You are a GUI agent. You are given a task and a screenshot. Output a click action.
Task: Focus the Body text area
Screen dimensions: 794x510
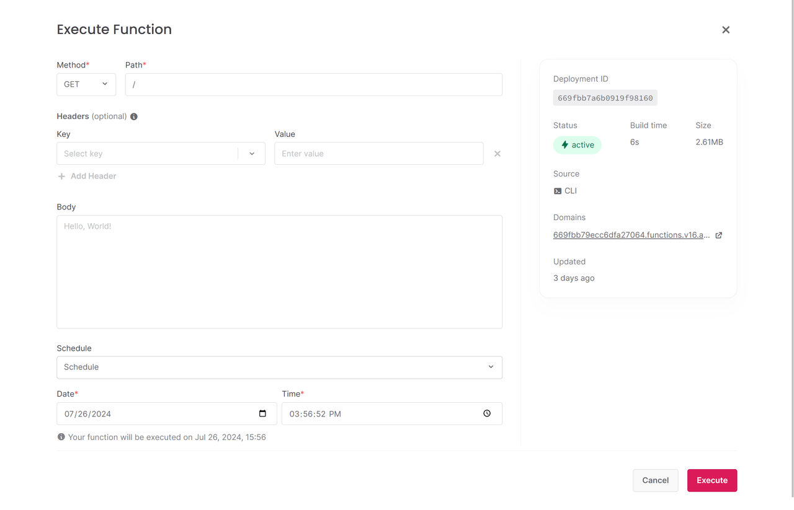click(279, 271)
